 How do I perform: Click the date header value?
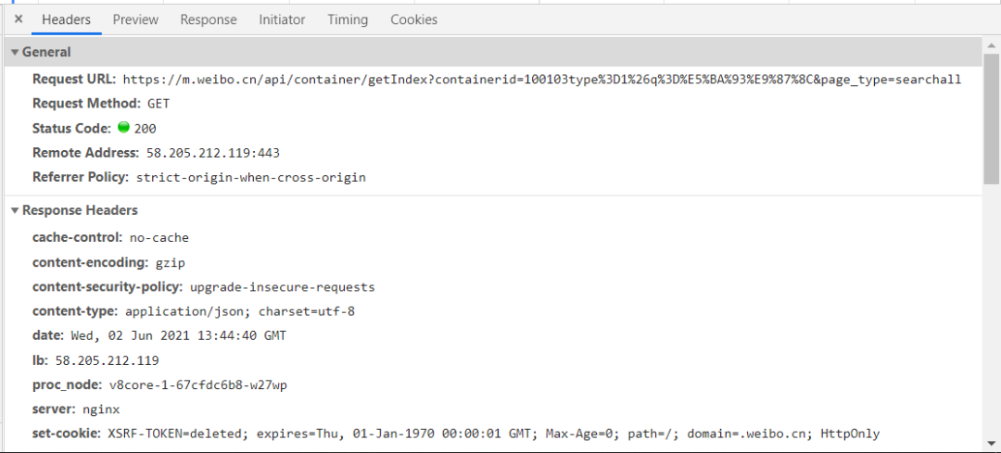pos(178,335)
